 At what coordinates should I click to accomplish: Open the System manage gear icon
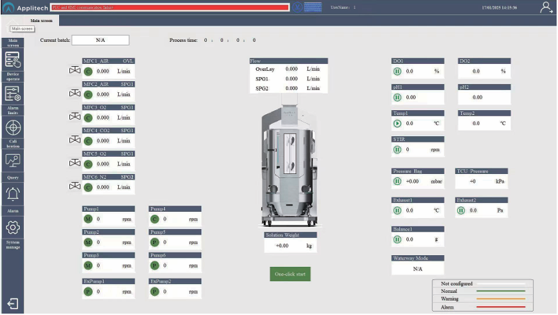click(13, 228)
